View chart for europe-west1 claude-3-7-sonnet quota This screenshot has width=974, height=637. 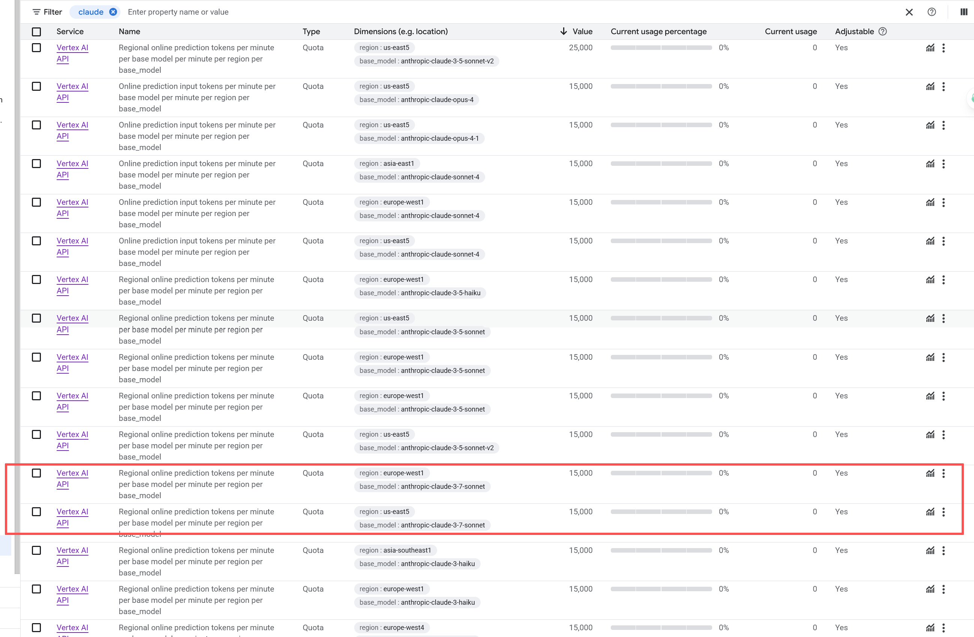pos(930,473)
